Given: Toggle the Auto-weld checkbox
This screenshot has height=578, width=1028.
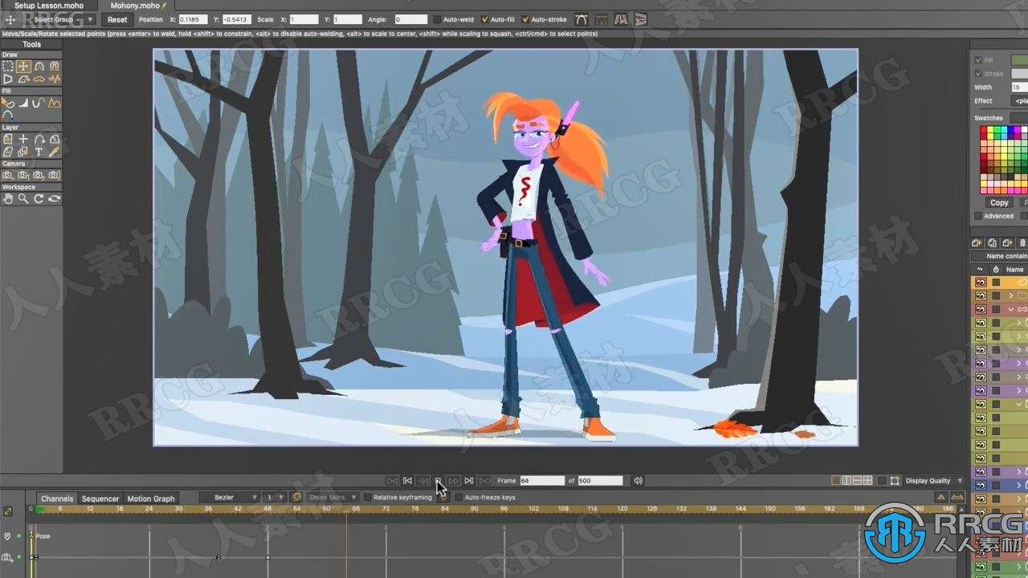Looking at the screenshot, I should pos(437,19).
